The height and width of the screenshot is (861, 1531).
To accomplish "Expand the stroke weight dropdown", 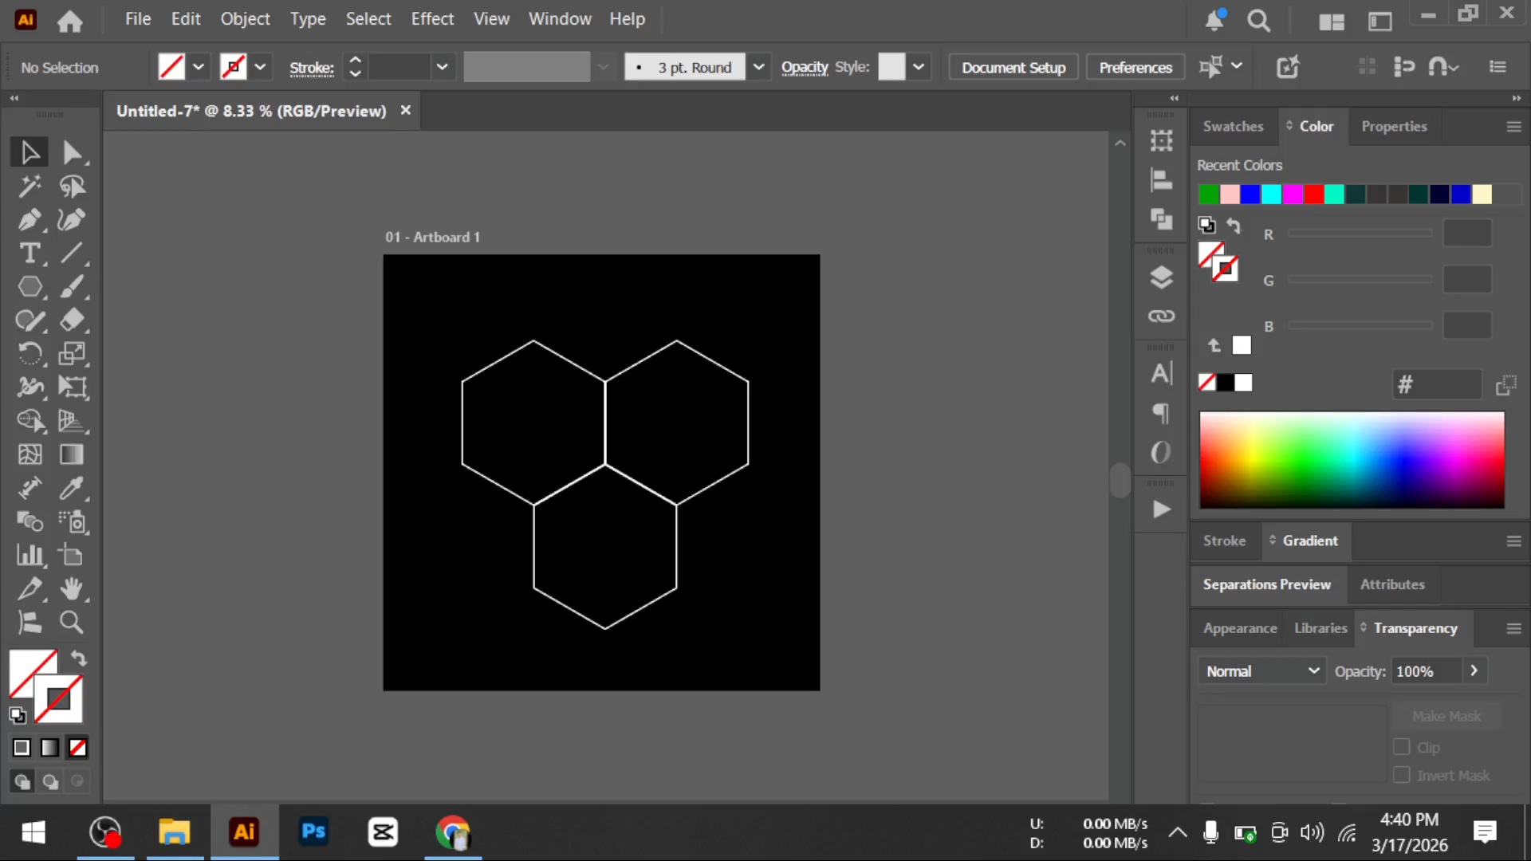I will click(x=442, y=67).
